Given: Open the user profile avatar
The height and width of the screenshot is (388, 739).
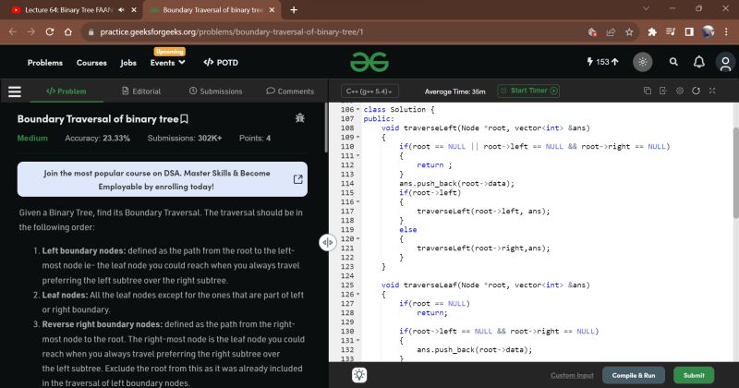Looking at the screenshot, I should [725, 62].
